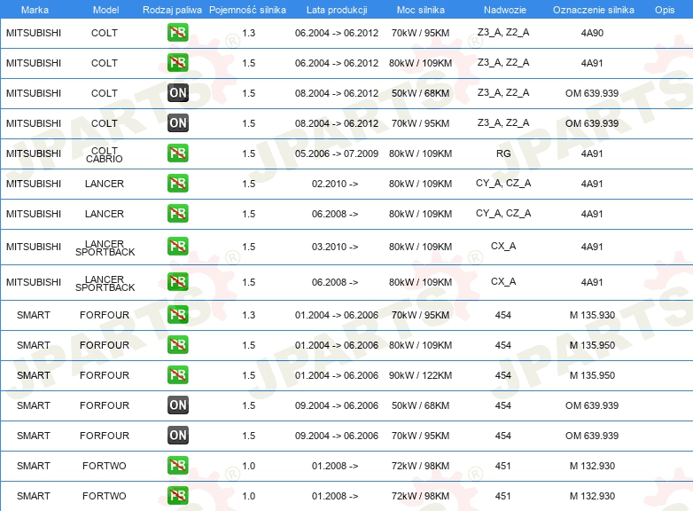
Task: Click the COLT CABRIO model cell
Action: click(105, 154)
